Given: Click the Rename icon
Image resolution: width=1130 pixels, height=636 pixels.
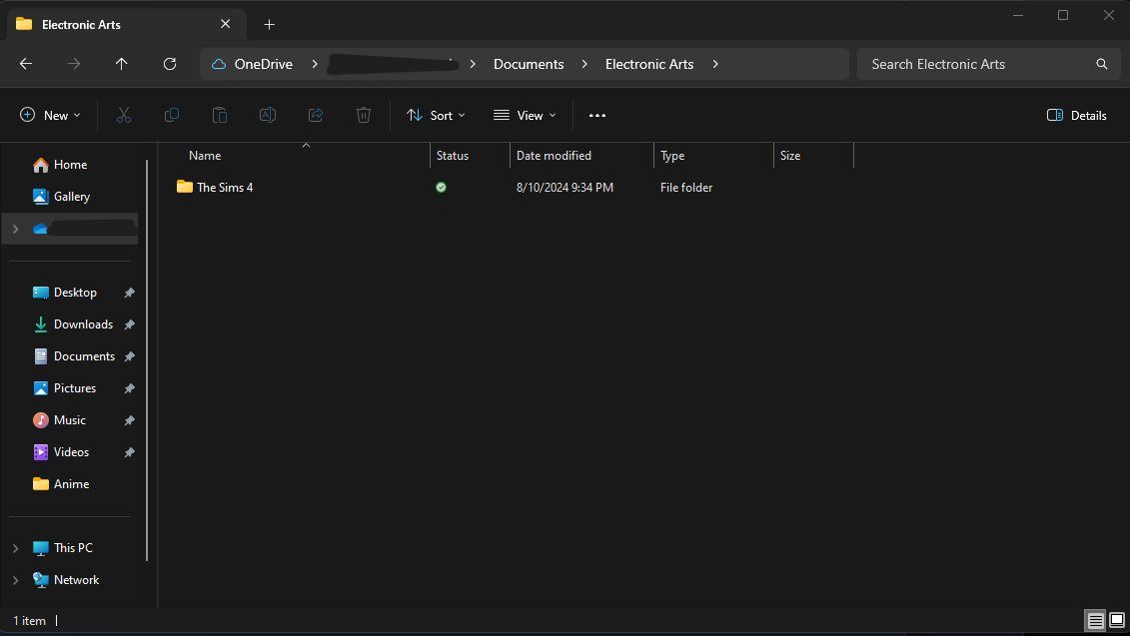Looking at the screenshot, I should (268, 115).
